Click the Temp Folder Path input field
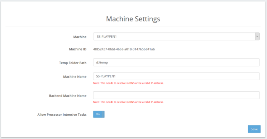This screenshot has width=267, height=139. pos(176,62)
